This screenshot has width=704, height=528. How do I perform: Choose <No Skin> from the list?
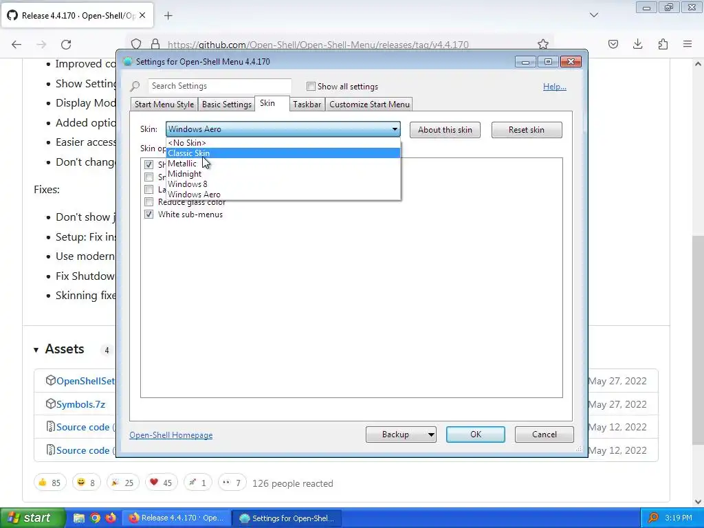[283, 143]
